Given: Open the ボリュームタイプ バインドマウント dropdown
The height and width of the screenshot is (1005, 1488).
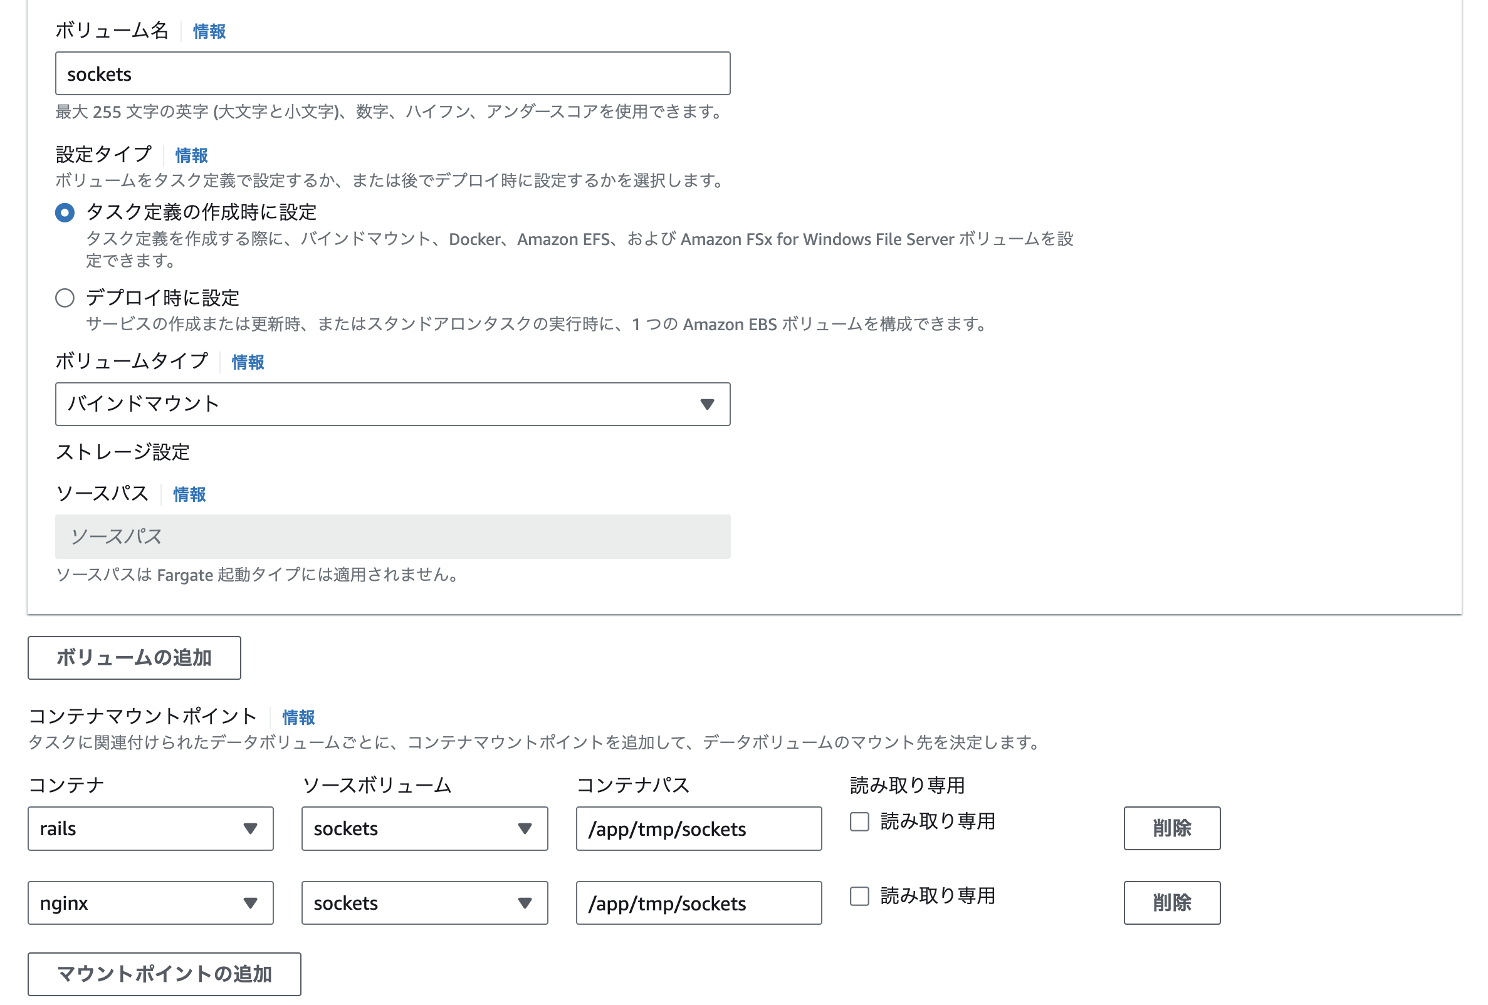Looking at the screenshot, I should click(392, 404).
